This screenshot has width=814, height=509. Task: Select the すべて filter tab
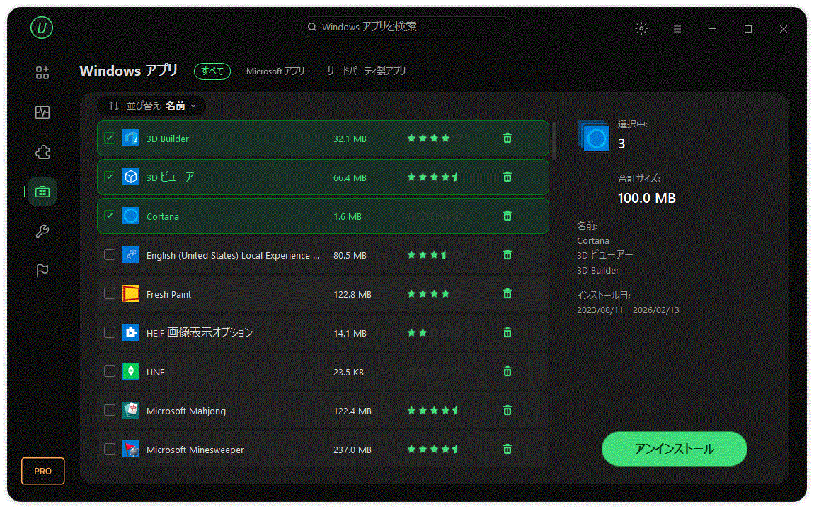pyautogui.click(x=212, y=71)
